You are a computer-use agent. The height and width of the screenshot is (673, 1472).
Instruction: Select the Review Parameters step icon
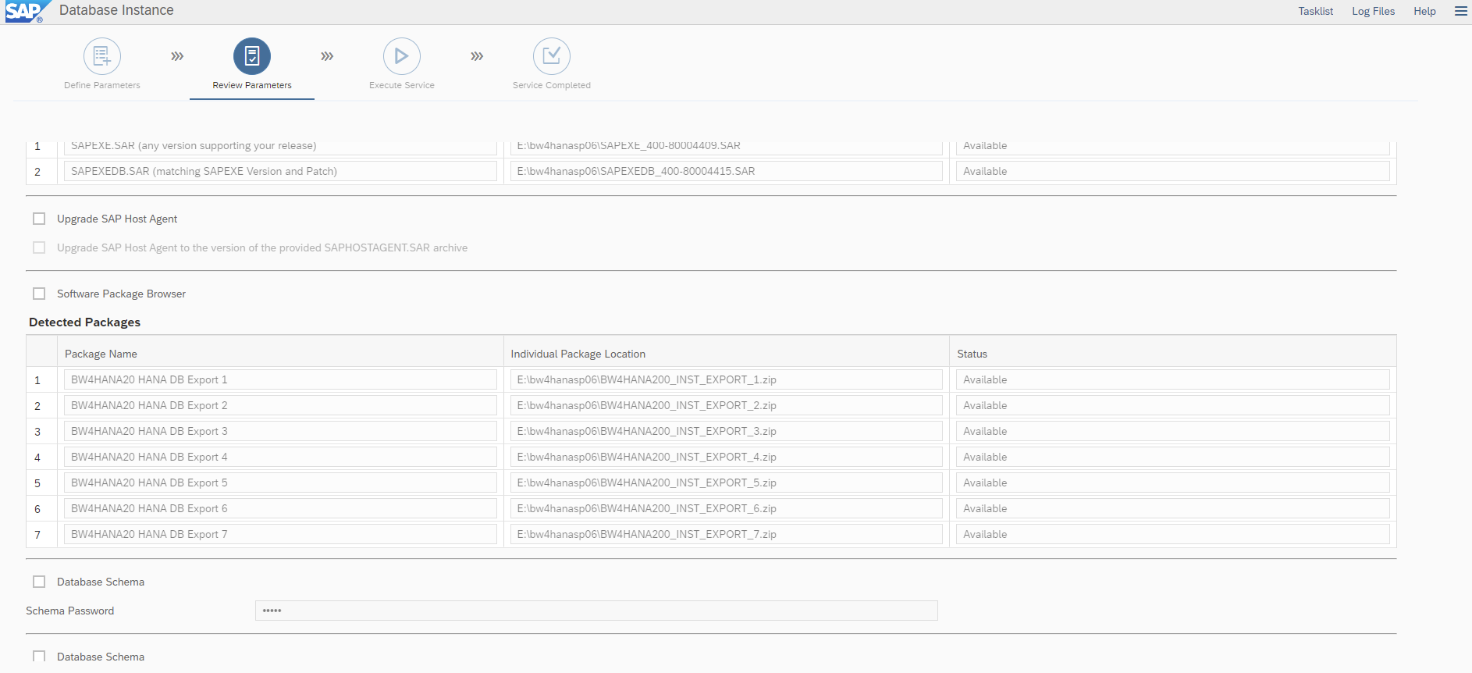252,56
